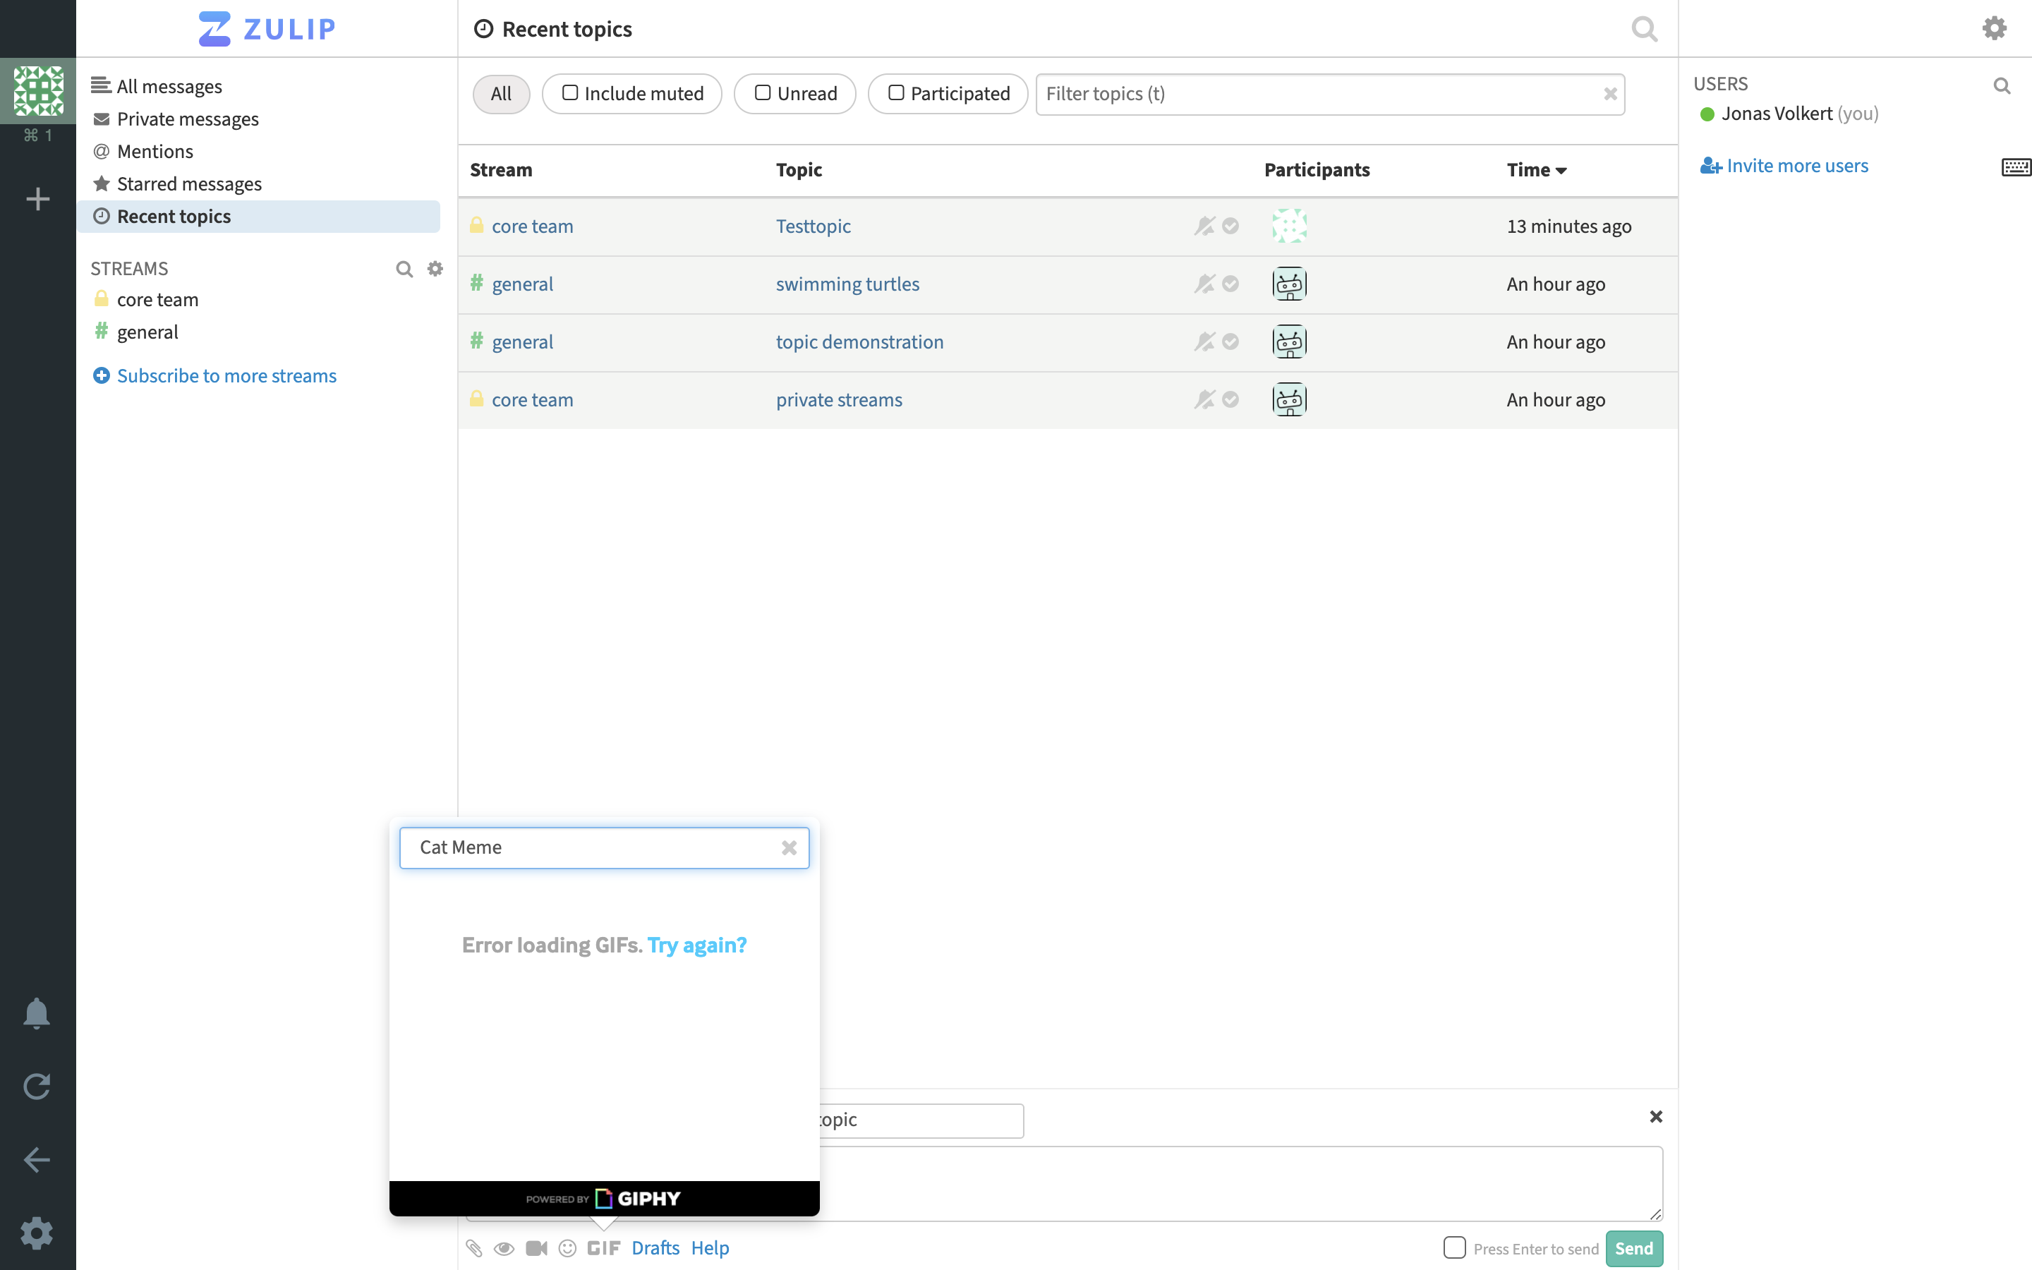Search streams with the magnifier icon

point(404,269)
